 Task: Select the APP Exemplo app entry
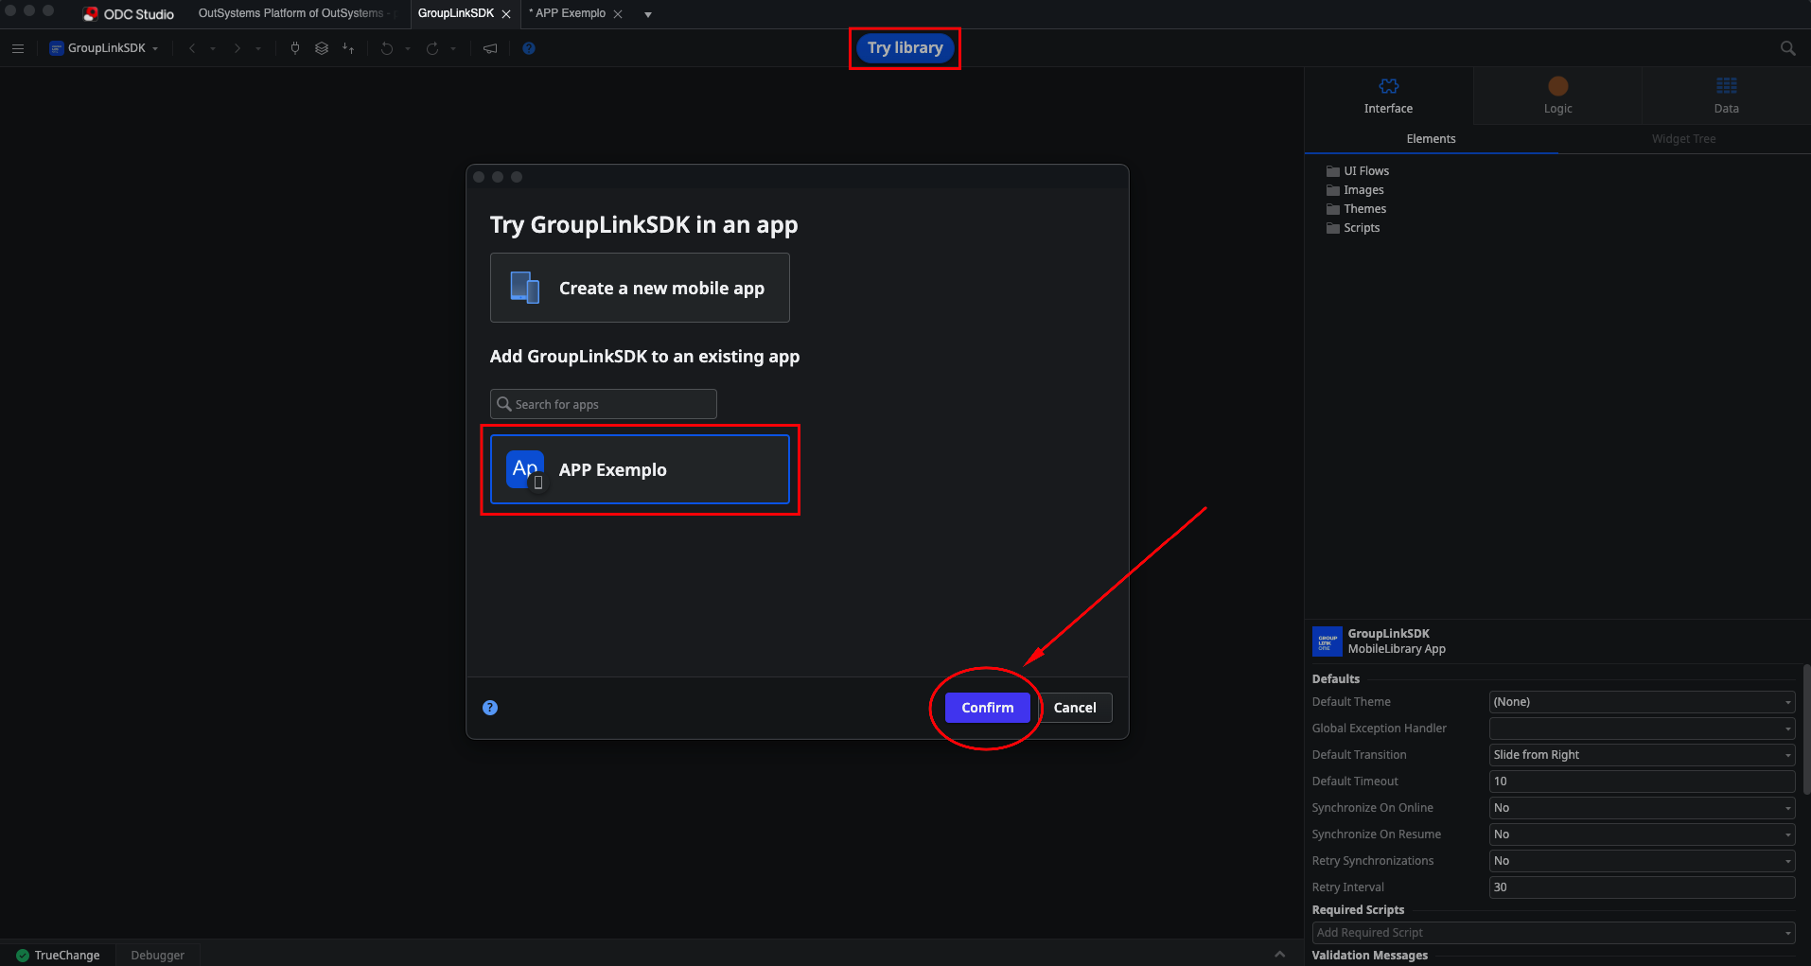[x=640, y=469]
